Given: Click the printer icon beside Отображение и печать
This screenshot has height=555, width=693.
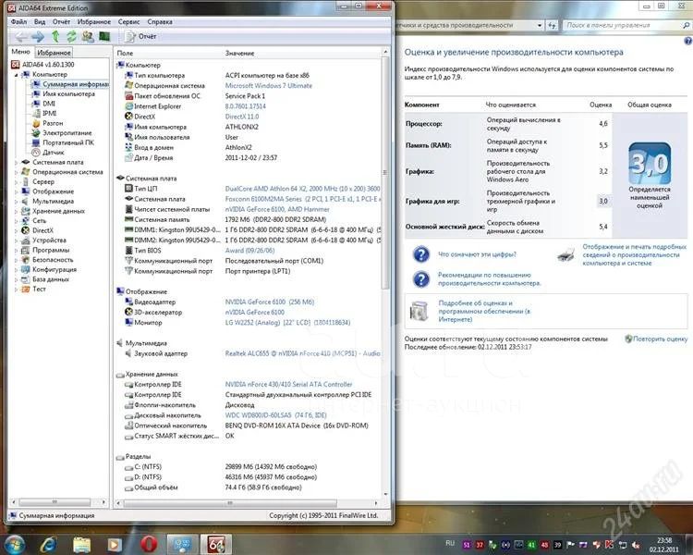Looking at the screenshot, I should coord(565,255).
